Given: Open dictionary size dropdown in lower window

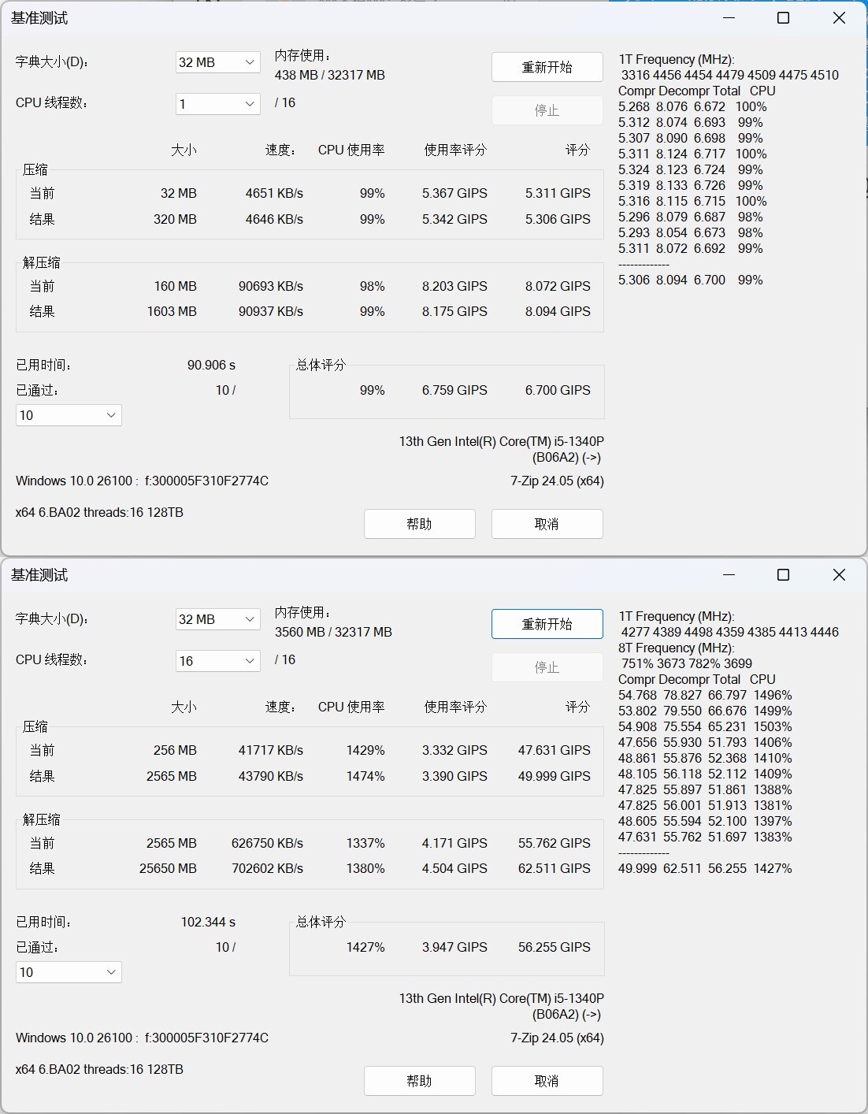Looking at the screenshot, I should click(x=218, y=619).
